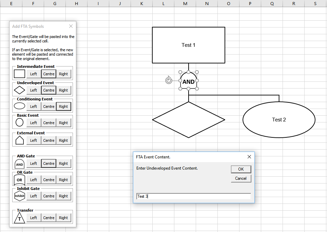327x232 pixels.
Task: Click the Conditioning Event ellipse symbol icon
Action: click(20, 106)
